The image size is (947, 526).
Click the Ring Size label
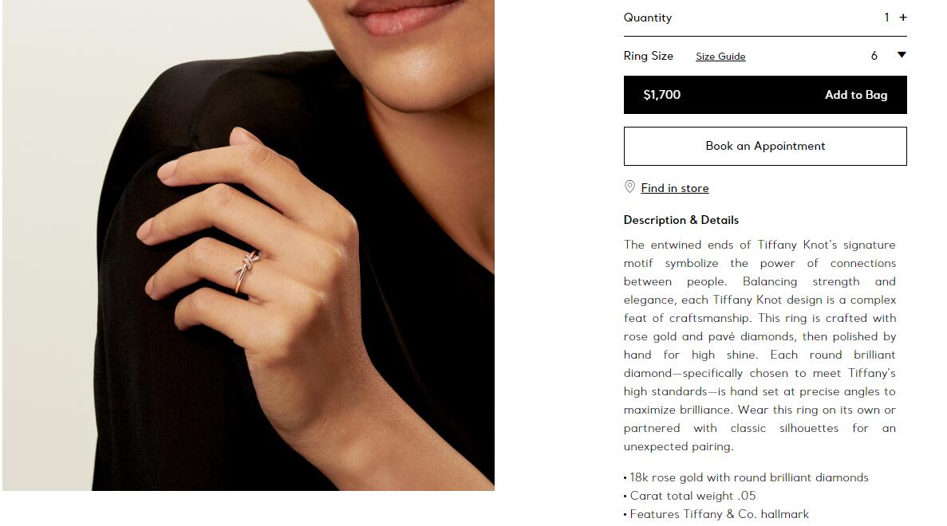(649, 56)
